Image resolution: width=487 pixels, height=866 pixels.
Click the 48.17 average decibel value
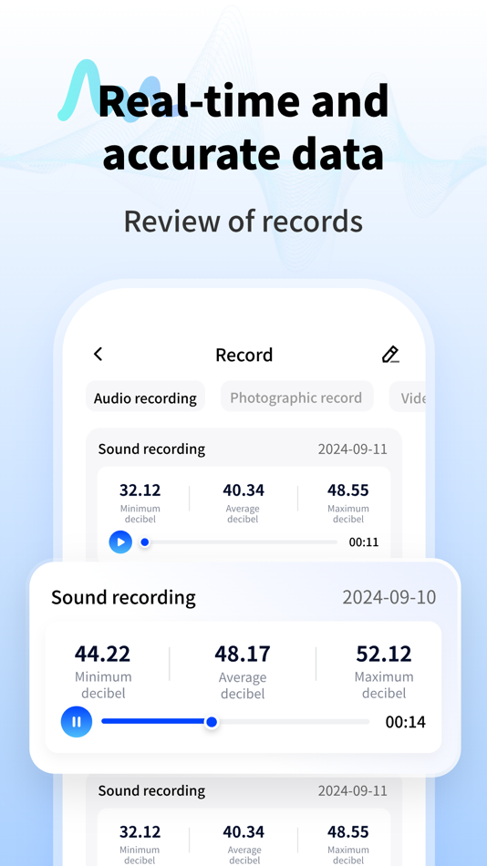[243, 654]
